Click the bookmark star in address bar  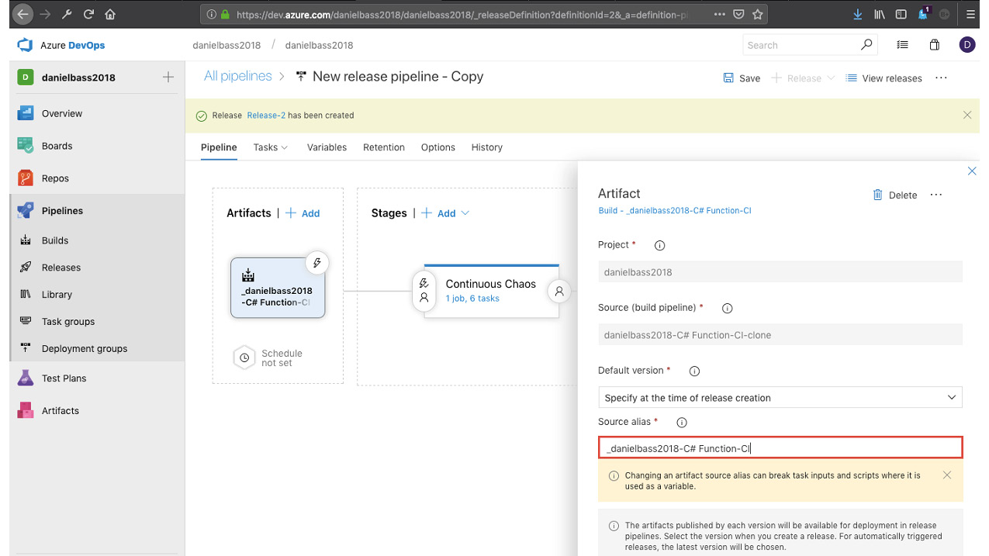[758, 14]
